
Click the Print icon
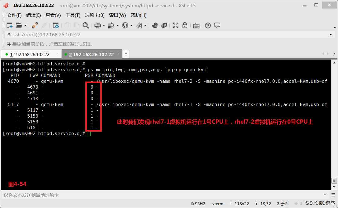[98, 25]
